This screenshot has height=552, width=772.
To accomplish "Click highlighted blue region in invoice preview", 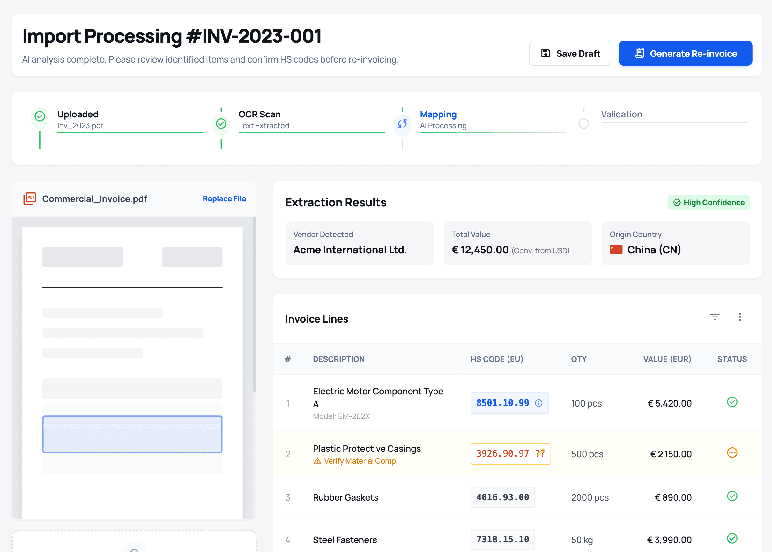I will 132,434.
